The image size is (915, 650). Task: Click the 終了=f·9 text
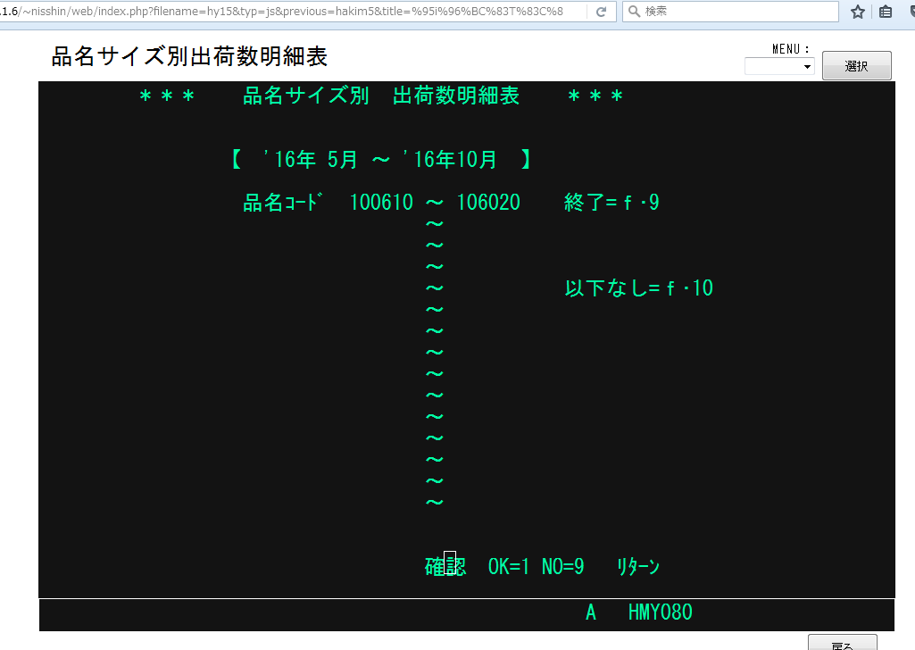[x=611, y=203]
